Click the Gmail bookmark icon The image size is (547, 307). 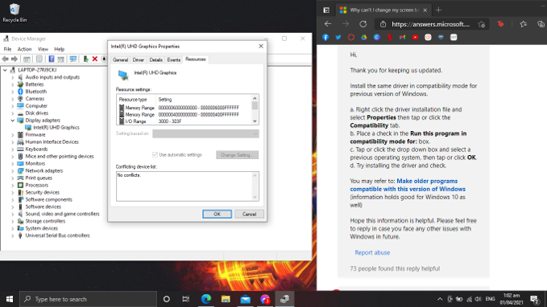[x=402, y=37]
